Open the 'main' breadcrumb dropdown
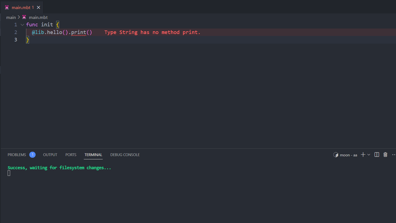 pyautogui.click(x=11, y=17)
